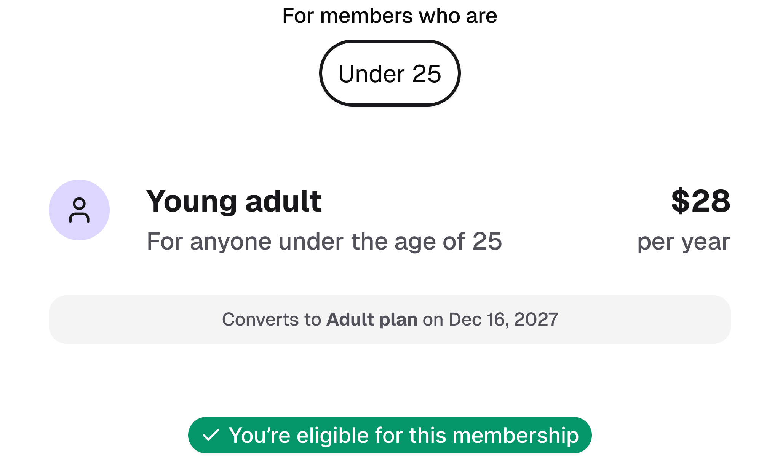Click the You're eligible for this membership text
The width and height of the screenshot is (780, 458).
tap(404, 435)
